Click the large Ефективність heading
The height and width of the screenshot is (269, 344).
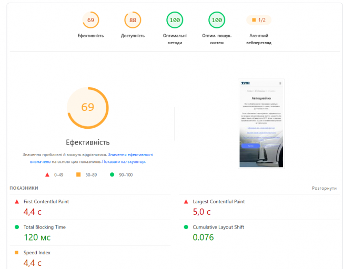(x=88, y=142)
